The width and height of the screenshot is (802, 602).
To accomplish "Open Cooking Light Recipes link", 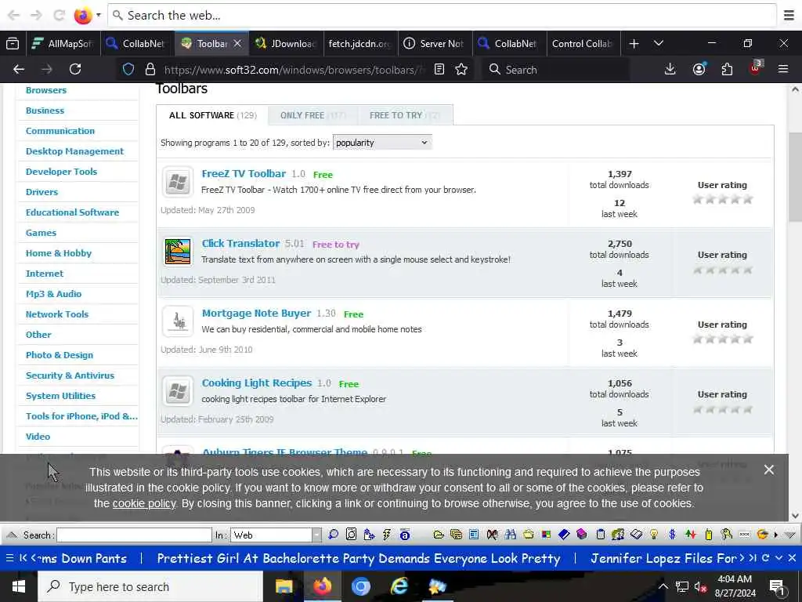I will tap(256, 383).
